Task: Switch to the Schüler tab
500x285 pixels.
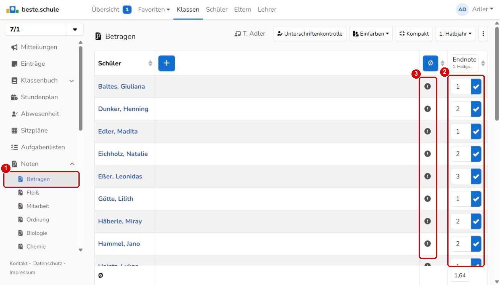Action: coord(217,9)
